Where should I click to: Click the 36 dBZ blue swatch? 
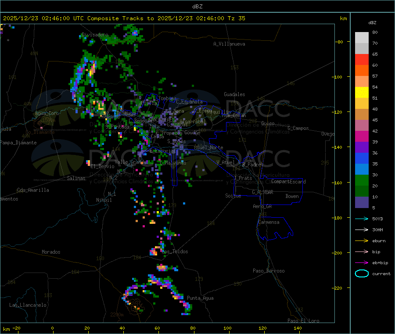tap(362, 158)
